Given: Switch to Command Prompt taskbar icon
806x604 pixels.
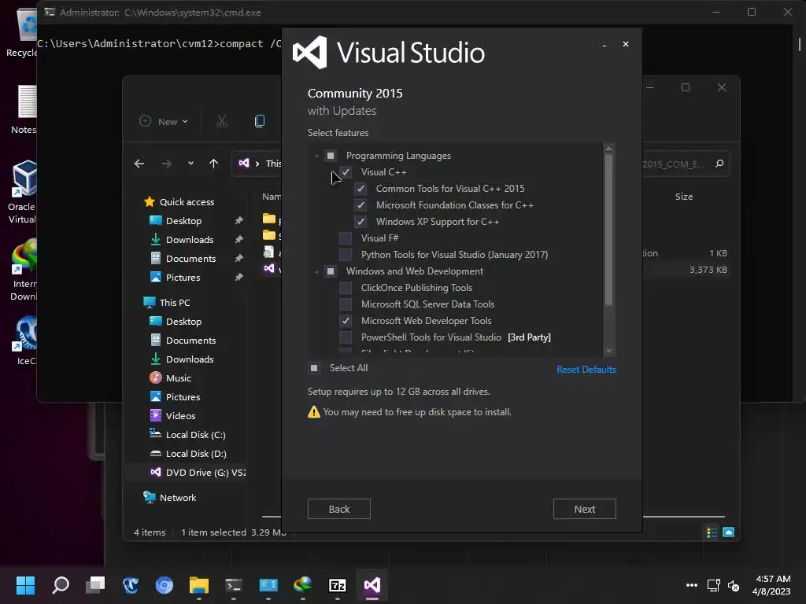Looking at the screenshot, I should pos(233,585).
